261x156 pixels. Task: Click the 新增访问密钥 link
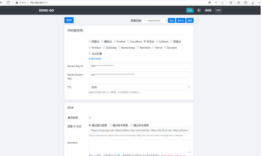[x=95, y=59]
